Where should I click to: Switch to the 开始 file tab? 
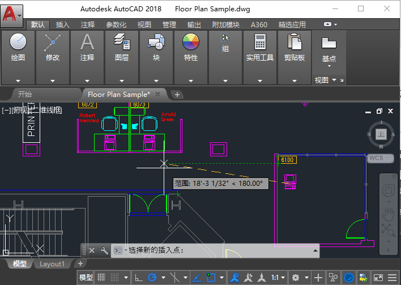tap(25, 95)
